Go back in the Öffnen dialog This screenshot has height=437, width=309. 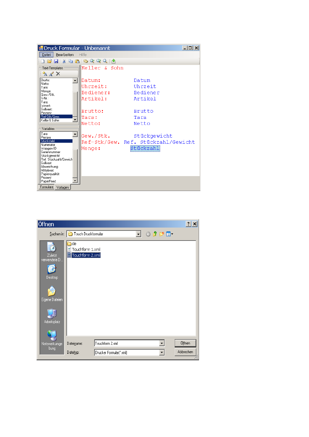[148, 234]
